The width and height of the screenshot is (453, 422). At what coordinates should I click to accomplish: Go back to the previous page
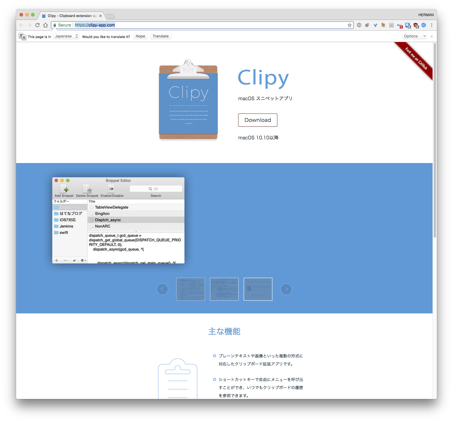pyautogui.click(x=21, y=25)
